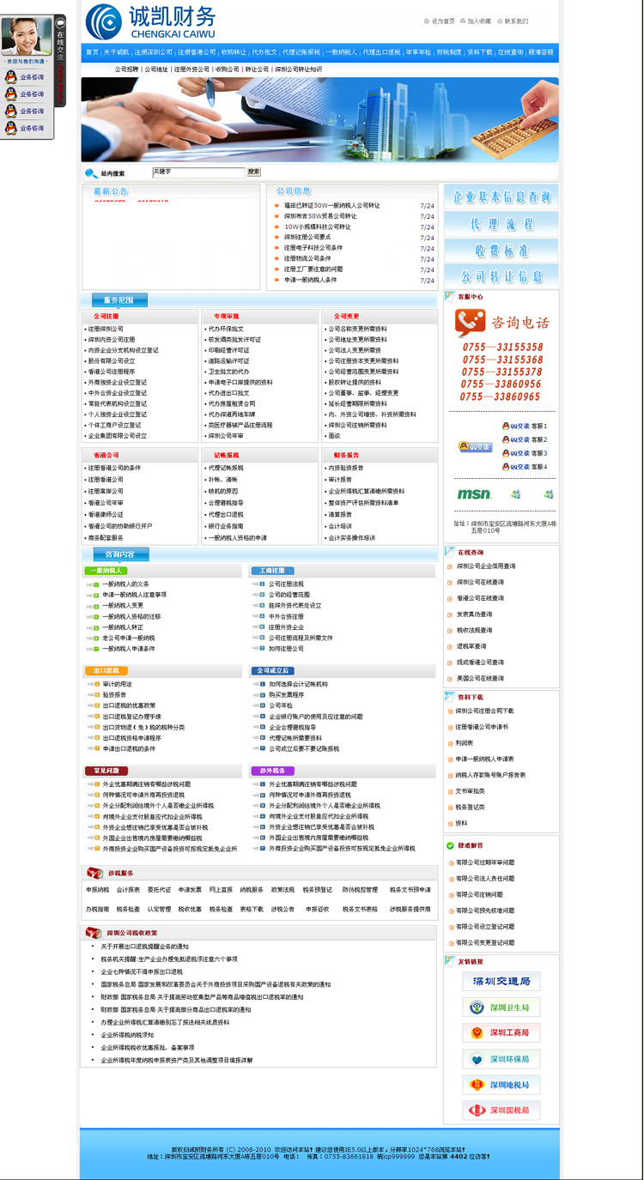
Task: Open the 代理流程 banner button
Action: [x=501, y=224]
